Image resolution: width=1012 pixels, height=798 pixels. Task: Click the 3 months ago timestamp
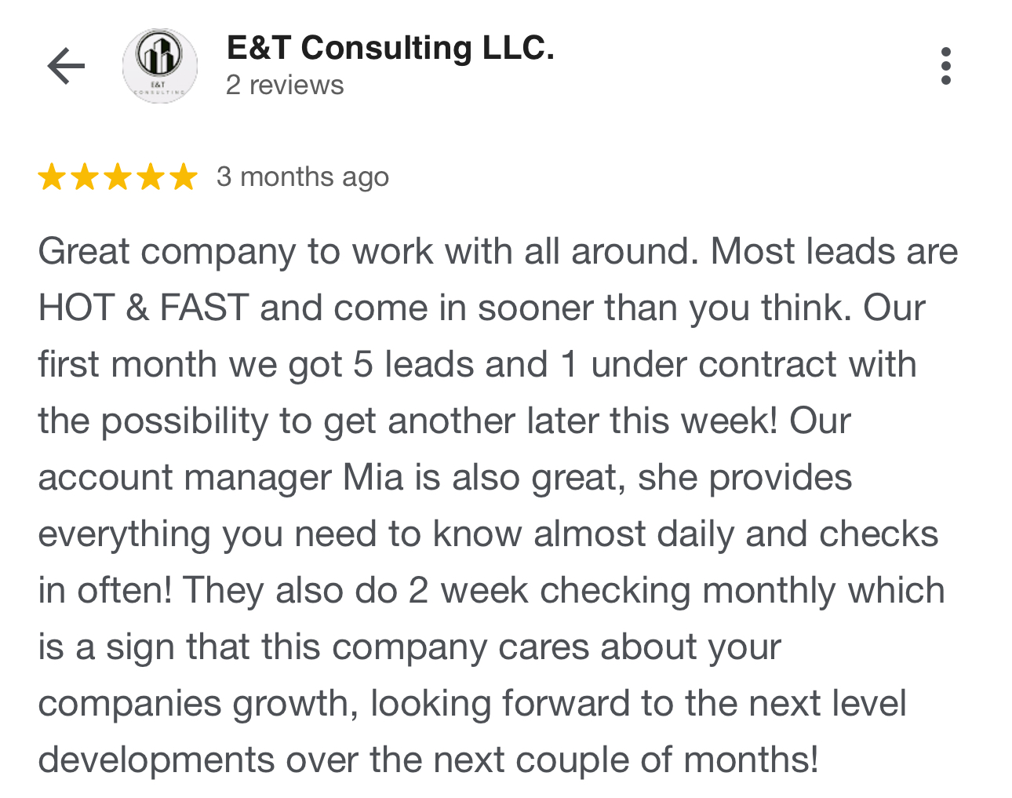pos(303,177)
